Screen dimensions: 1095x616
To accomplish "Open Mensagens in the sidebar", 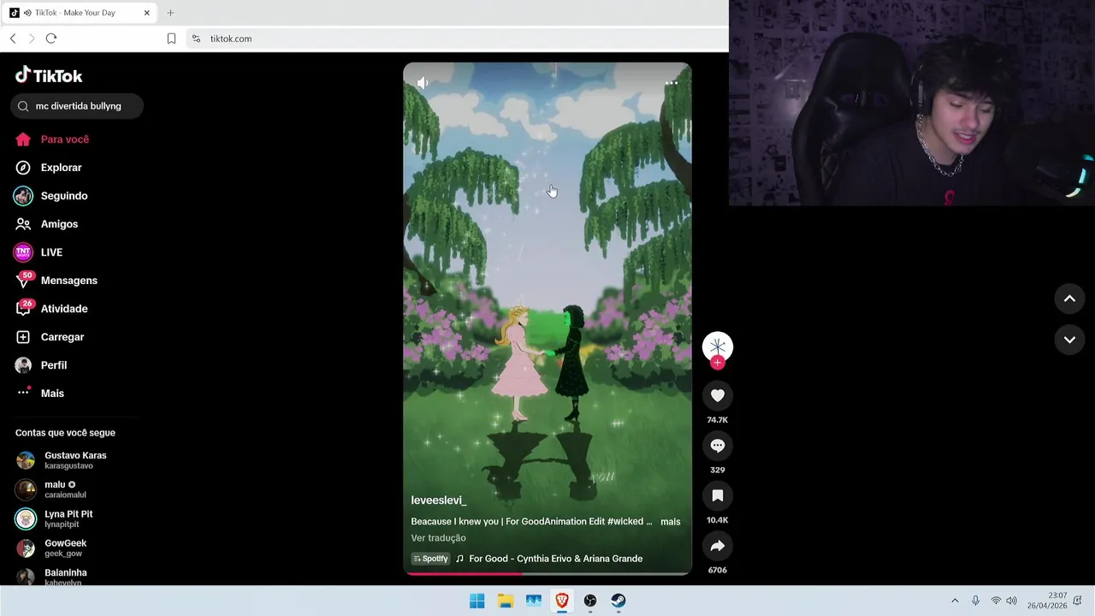I will [68, 281].
